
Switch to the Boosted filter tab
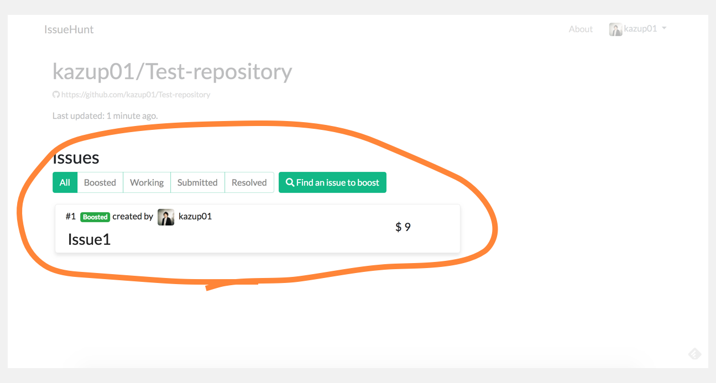(100, 182)
